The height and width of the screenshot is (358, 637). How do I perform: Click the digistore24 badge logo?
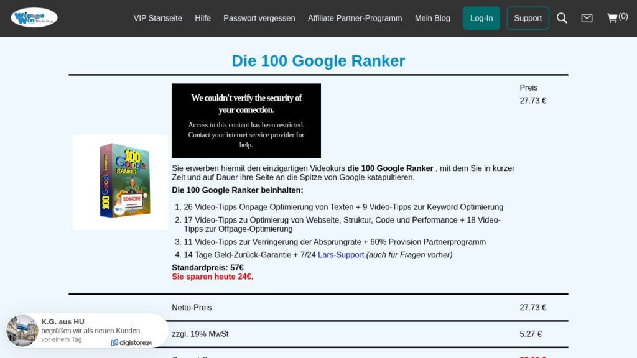point(131,342)
